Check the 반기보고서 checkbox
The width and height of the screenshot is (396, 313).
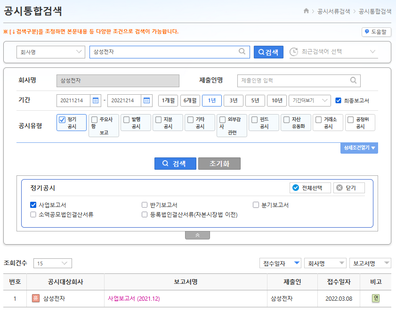point(145,205)
